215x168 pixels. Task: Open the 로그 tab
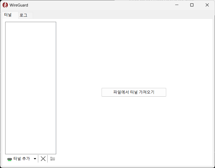(x=25, y=15)
